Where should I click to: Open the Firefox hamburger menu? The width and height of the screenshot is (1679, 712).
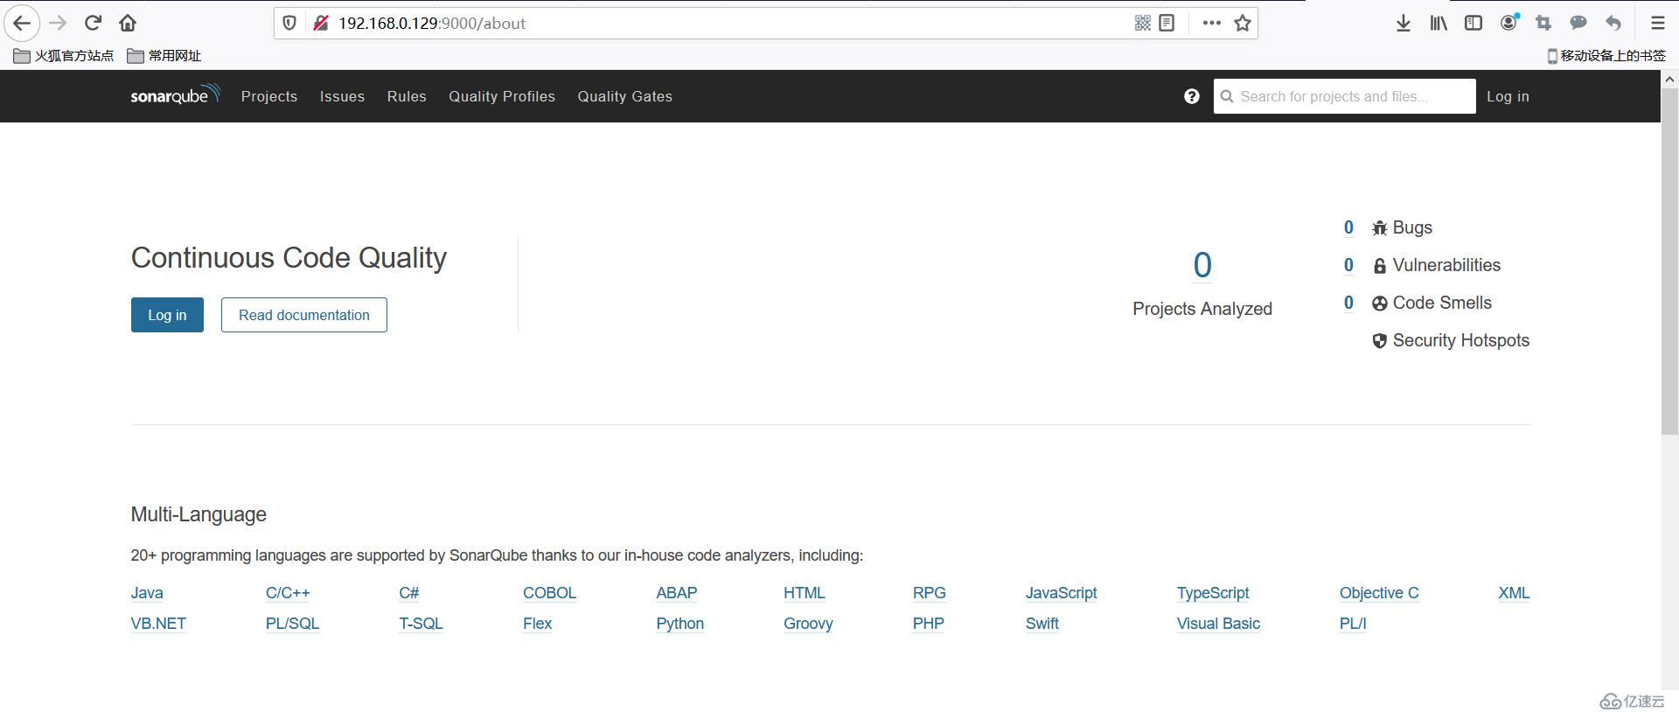coord(1657,23)
